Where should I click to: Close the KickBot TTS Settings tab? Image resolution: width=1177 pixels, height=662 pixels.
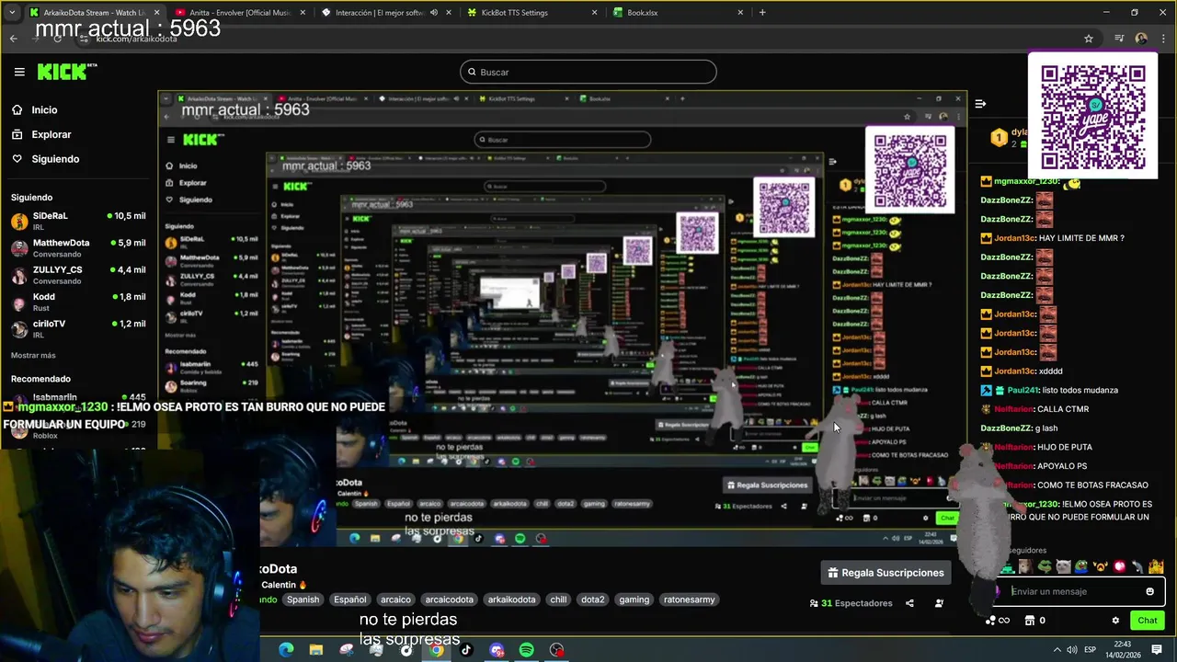click(x=594, y=13)
